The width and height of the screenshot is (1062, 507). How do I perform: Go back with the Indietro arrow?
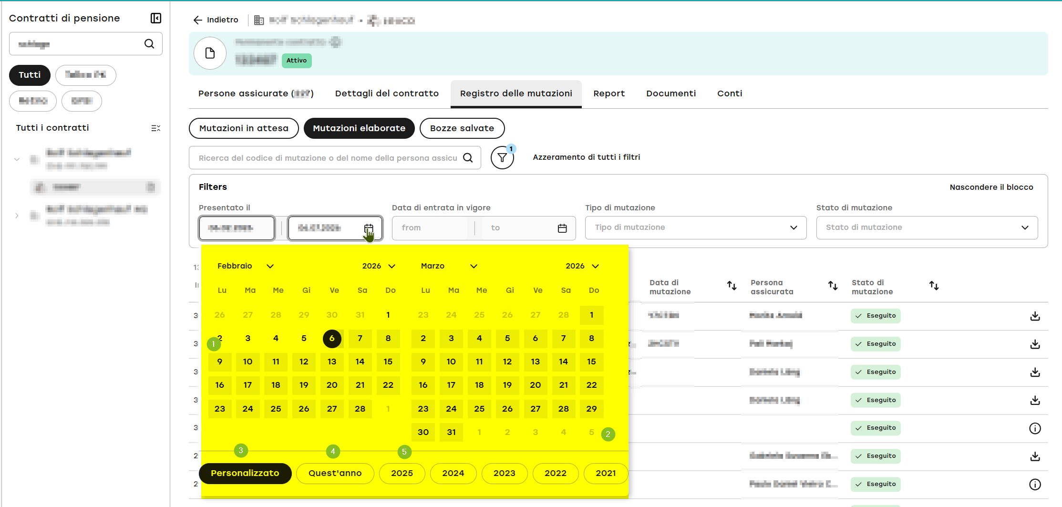(x=198, y=20)
